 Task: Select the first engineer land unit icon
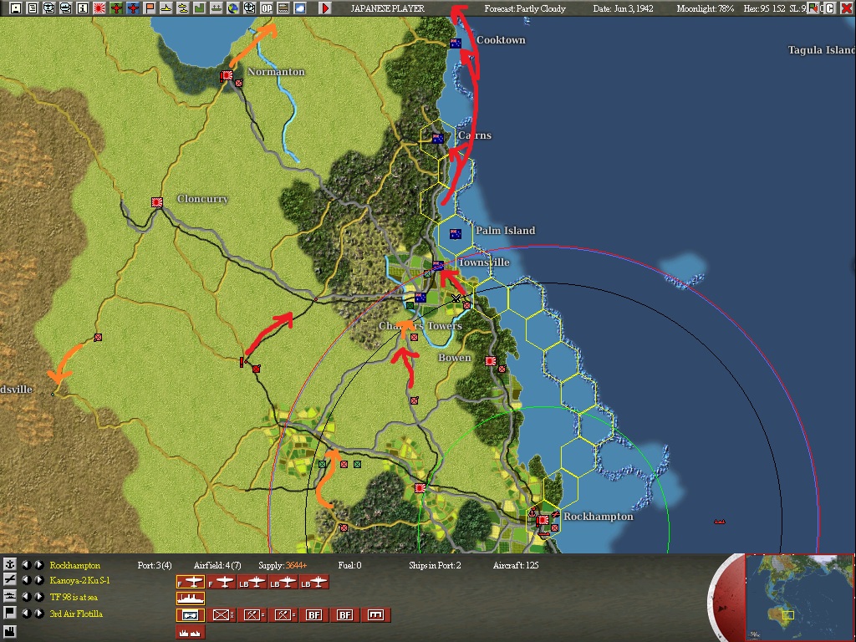252,615
